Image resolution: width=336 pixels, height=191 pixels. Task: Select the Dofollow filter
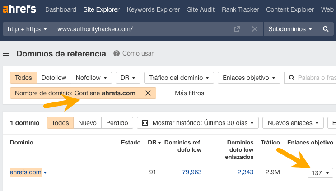pos(54,78)
